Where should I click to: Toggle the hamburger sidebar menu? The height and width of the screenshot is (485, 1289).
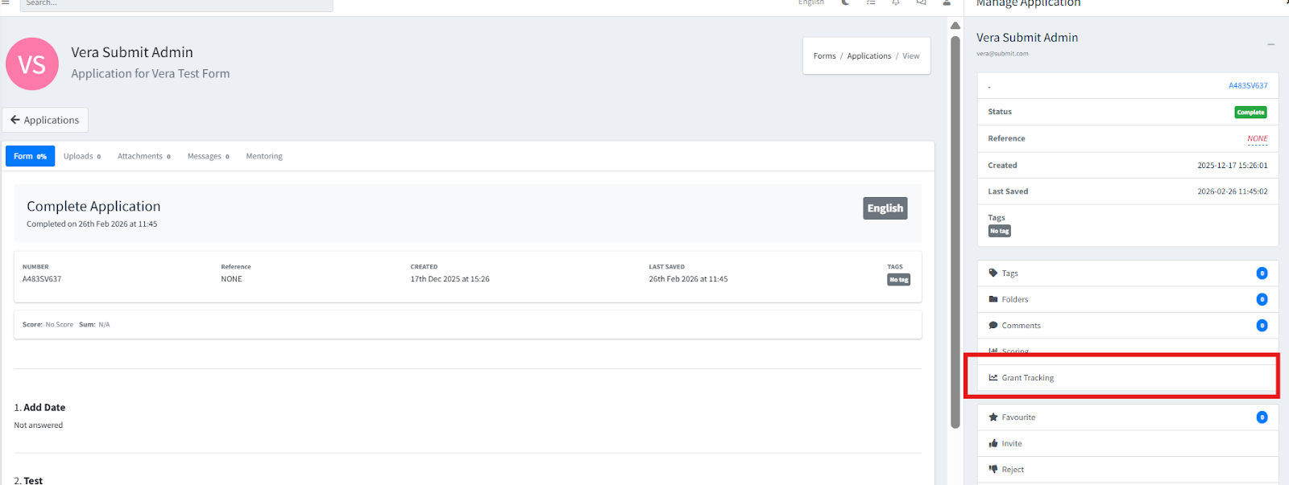point(6,3)
